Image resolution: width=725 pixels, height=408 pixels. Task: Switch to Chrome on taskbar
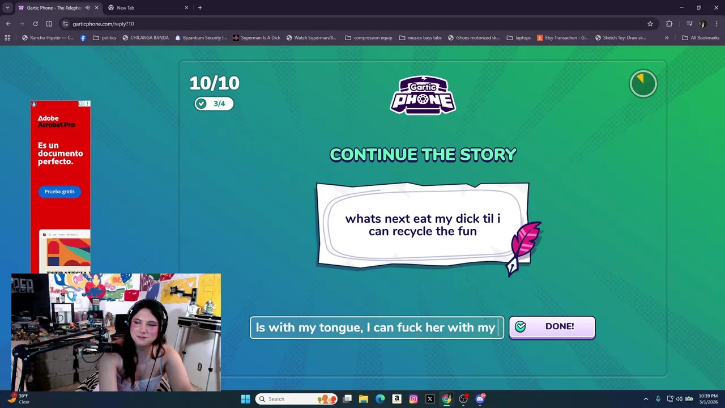tap(446, 399)
